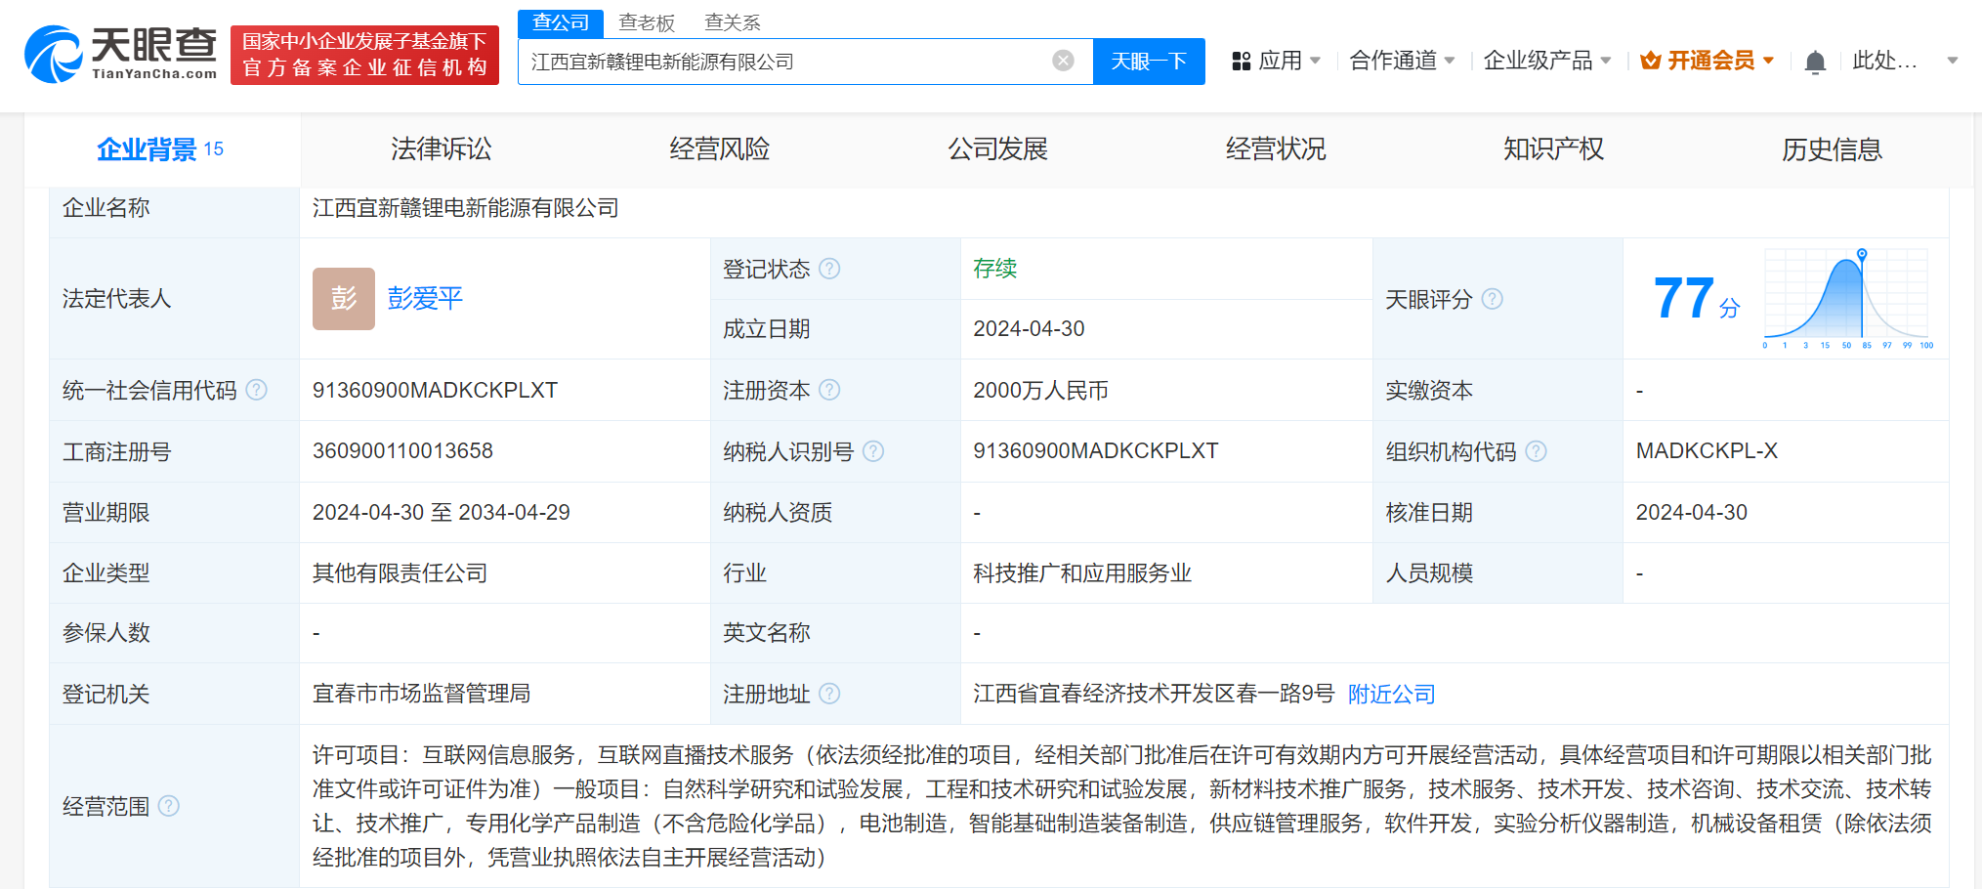Clear the search box text
Viewport: 1982px width, 889px height.
[1063, 61]
